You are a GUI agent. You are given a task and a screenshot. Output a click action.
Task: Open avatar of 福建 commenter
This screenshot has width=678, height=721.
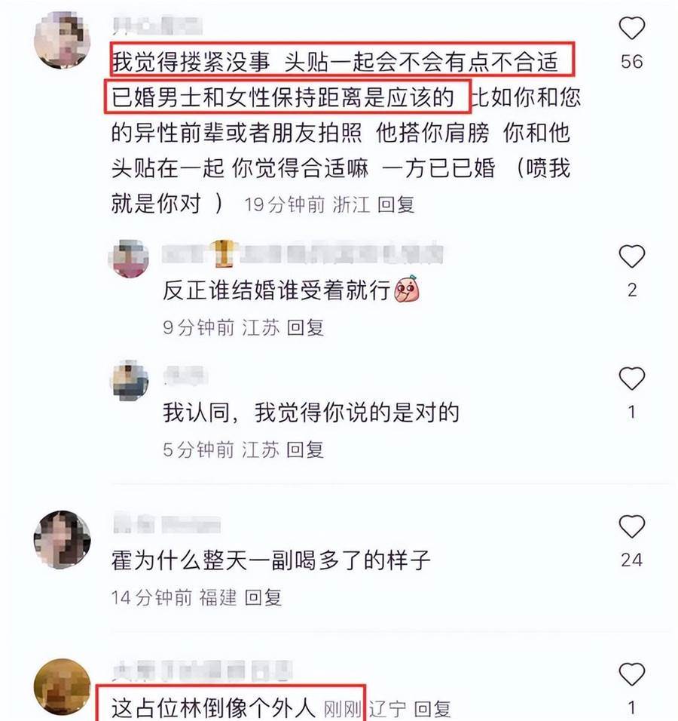tap(62, 539)
